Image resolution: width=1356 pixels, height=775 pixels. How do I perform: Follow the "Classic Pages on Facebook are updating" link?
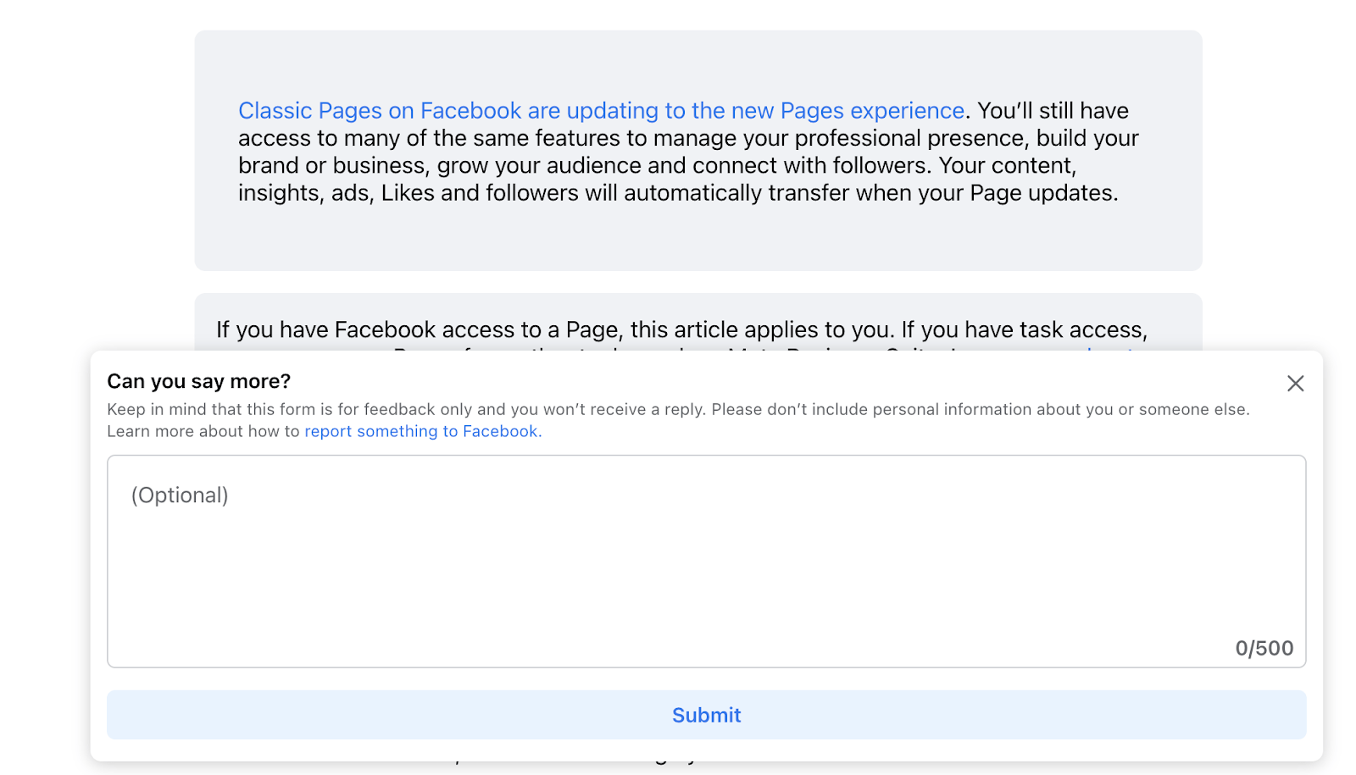point(601,111)
